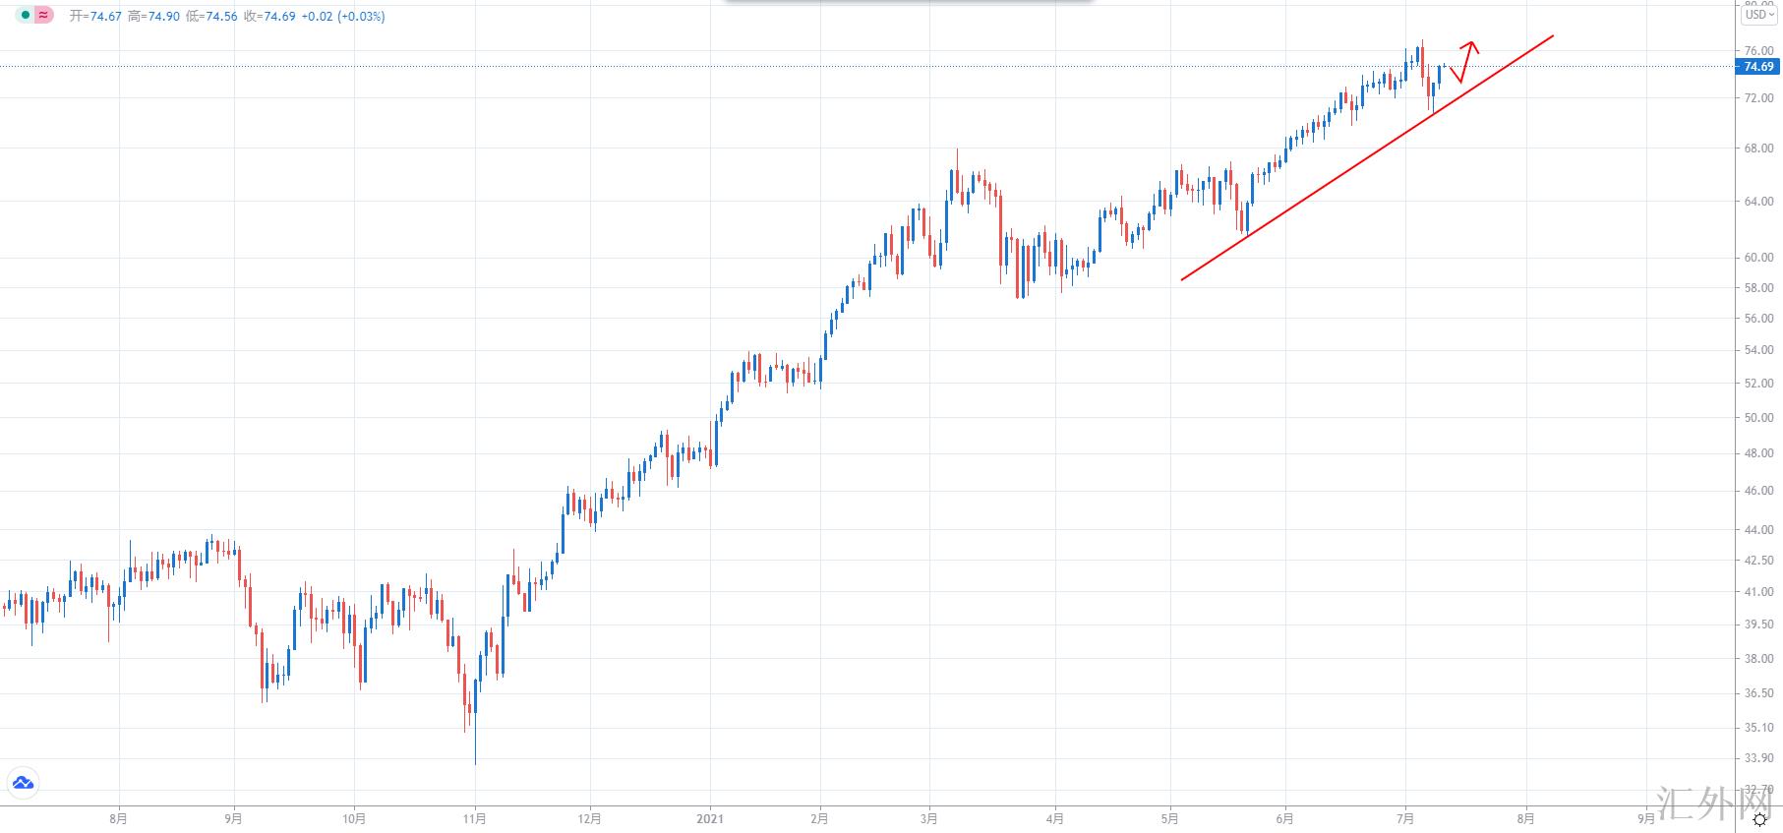1783x833 pixels.
Task: Click the +0.02 (+0.03%) change value
Action: click(x=344, y=17)
